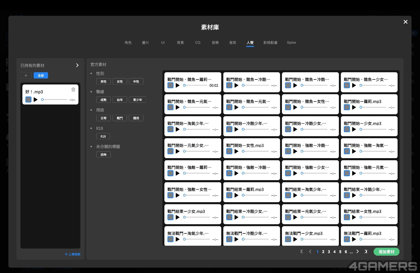The image size is (420, 273).
Task: Play the owned 好！.mp3 clip
Action: [x=36, y=100]
